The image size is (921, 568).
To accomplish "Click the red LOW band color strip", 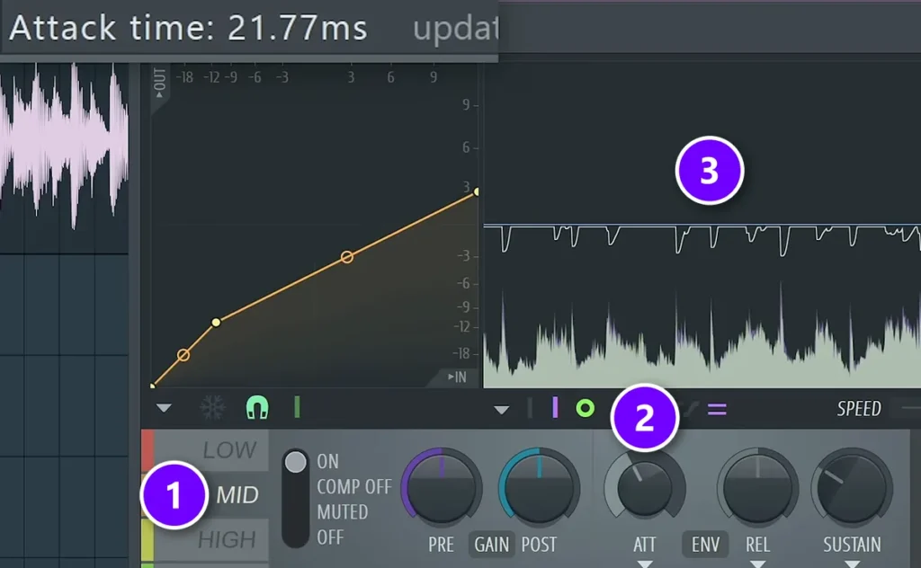I will (x=148, y=450).
